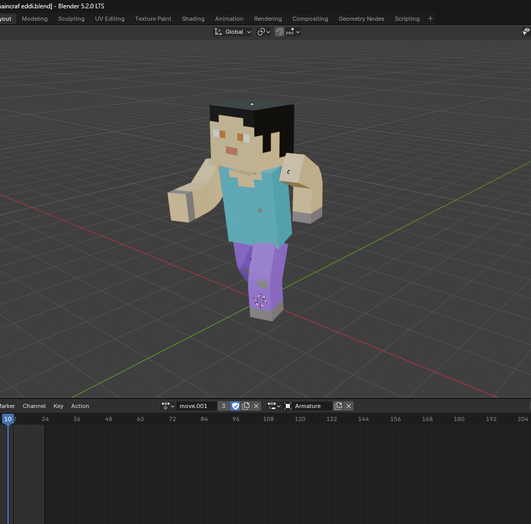531x524 pixels.
Task: Click frame 60 on the timeline ruler
Action: [140, 419]
